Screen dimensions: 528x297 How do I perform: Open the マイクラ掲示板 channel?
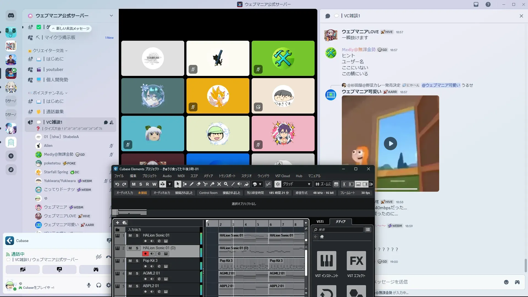coord(60,37)
